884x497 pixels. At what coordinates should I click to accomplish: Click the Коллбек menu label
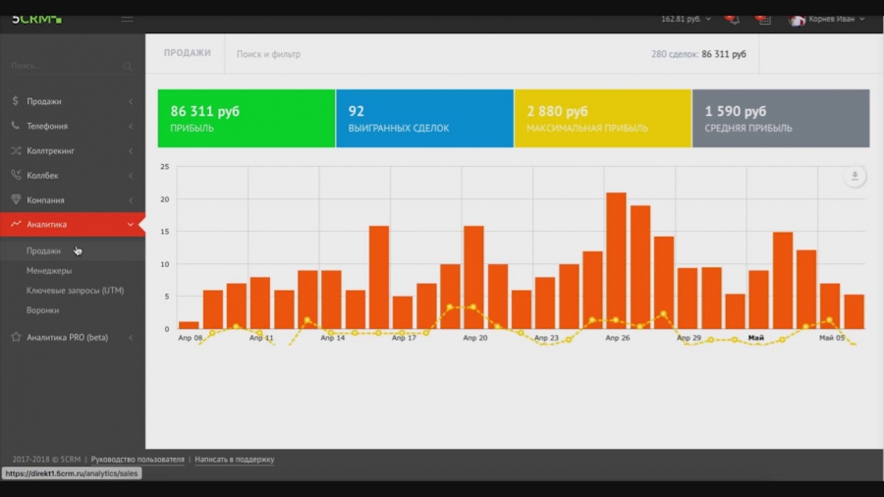[42, 176]
